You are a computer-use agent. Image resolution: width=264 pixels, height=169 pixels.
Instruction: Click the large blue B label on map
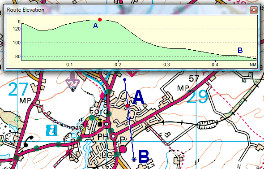tap(144, 157)
